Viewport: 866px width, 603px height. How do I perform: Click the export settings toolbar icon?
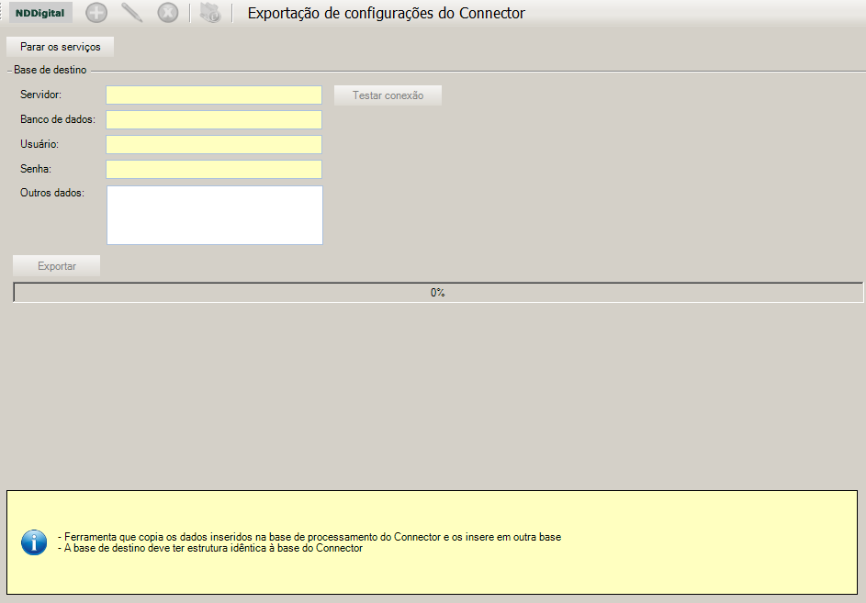point(210,13)
